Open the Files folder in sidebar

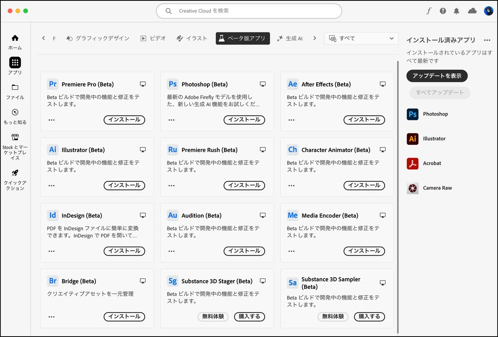click(x=15, y=91)
